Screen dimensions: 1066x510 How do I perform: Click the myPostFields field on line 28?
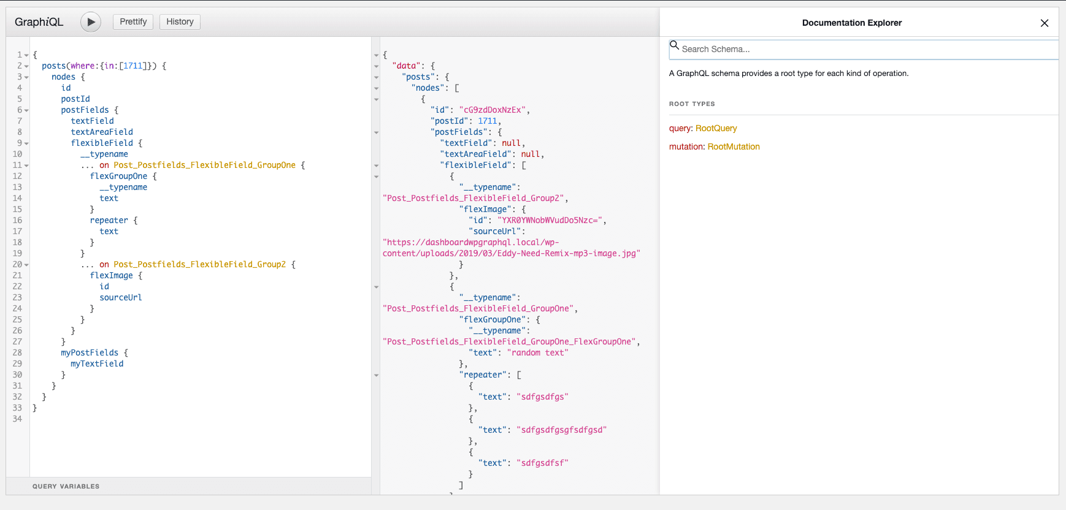pyautogui.click(x=90, y=352)
